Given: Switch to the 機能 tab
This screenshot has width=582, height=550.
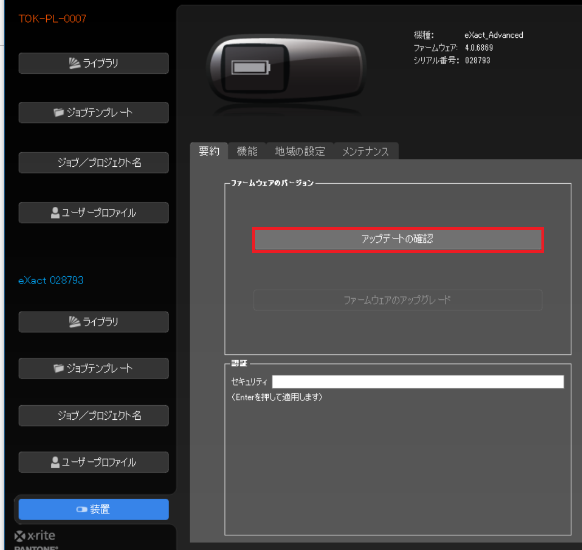Looking at the screenshot, I should [x=247, y=151].
